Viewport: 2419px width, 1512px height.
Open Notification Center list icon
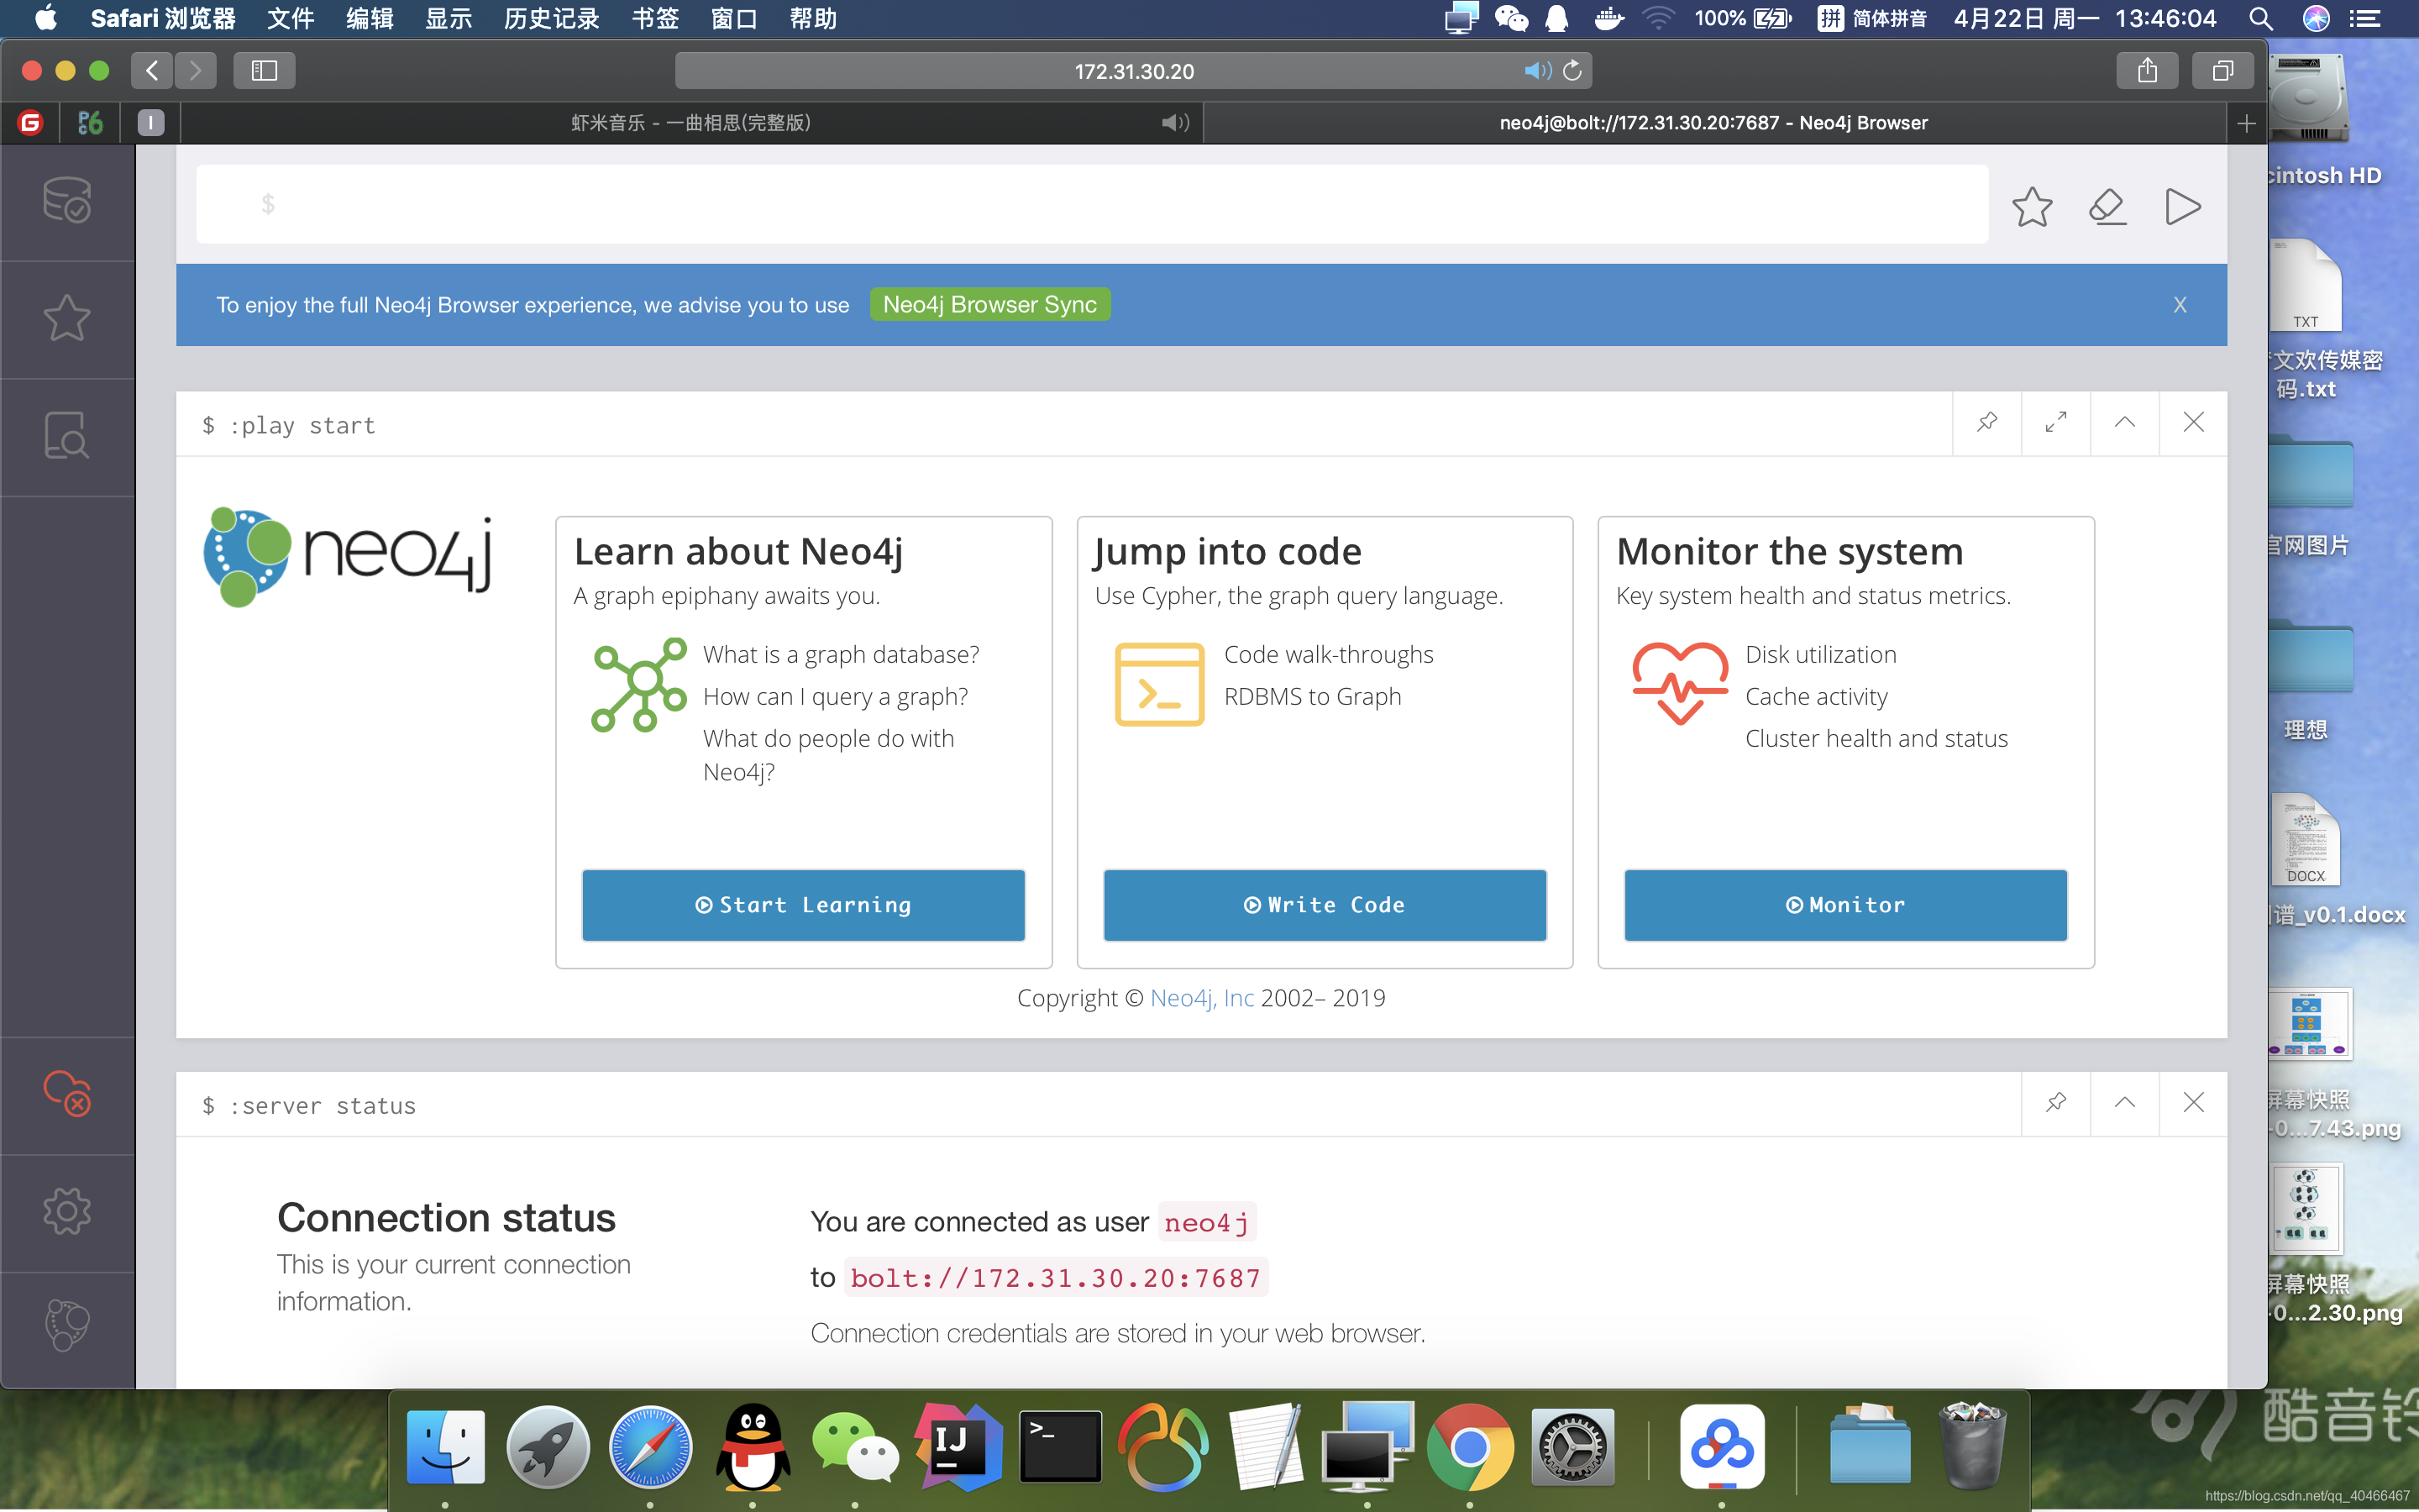coord(2365,18)
